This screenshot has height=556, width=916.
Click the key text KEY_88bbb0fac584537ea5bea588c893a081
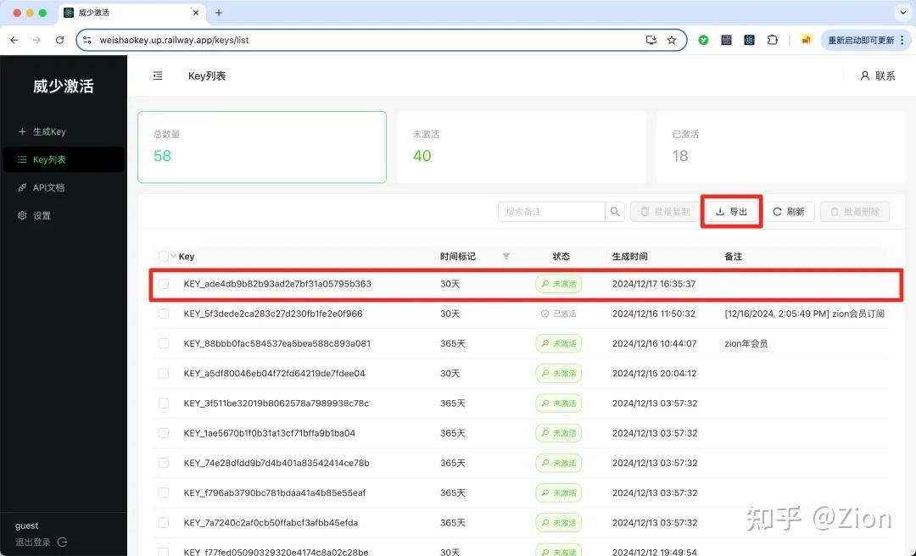276,343
